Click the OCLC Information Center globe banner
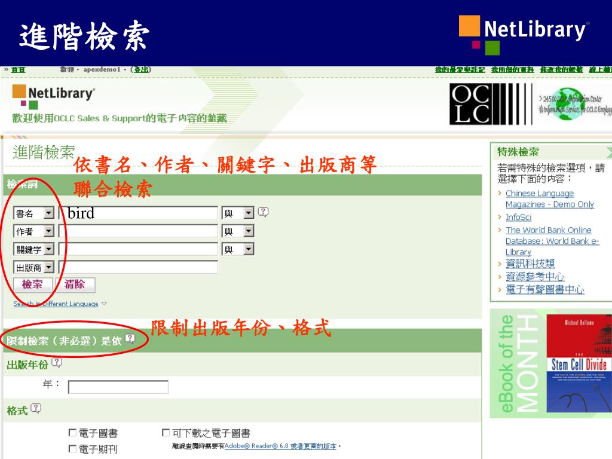The image size is (612, 459). click(574, 104)
